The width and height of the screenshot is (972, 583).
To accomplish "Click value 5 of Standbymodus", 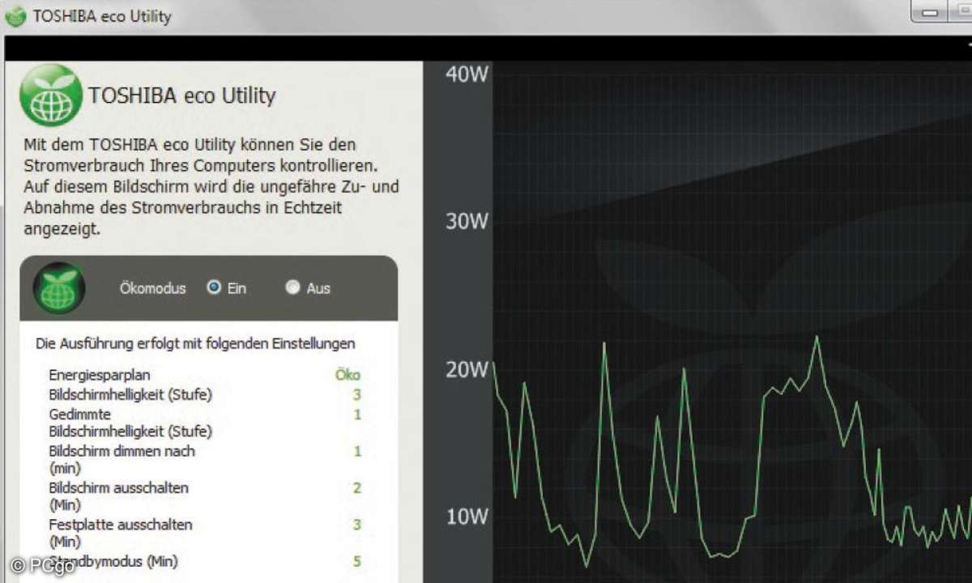I will (357, 561).
